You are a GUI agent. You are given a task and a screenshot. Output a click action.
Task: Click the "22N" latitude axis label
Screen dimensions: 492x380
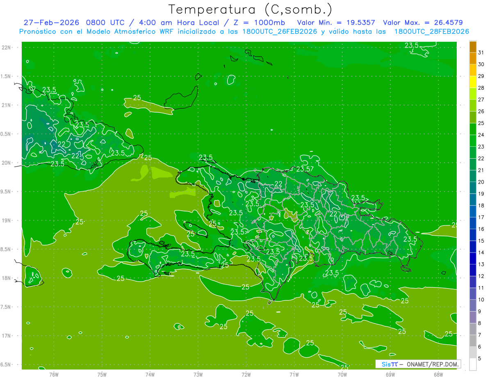pos(7,48)
